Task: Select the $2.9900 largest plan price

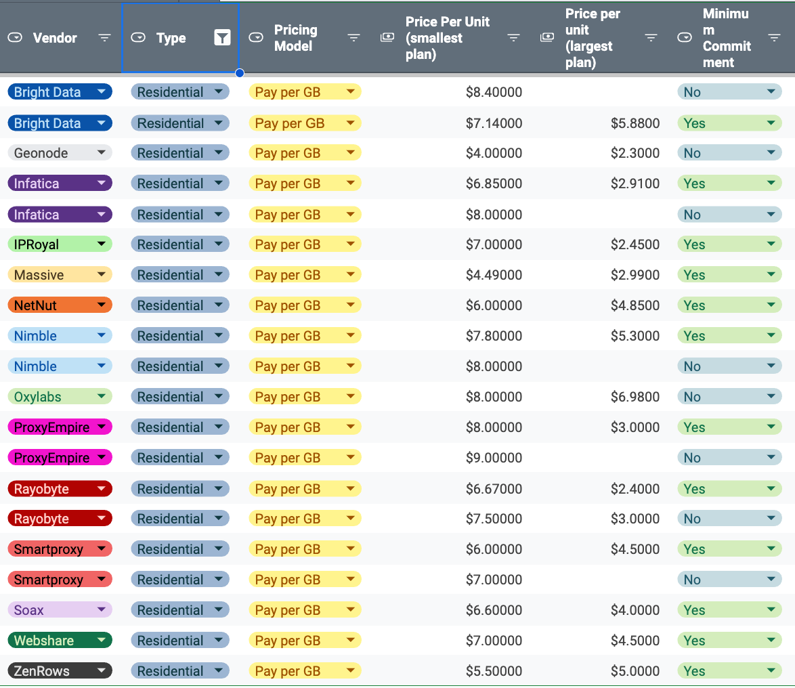Action: click(x=635, y=275)
